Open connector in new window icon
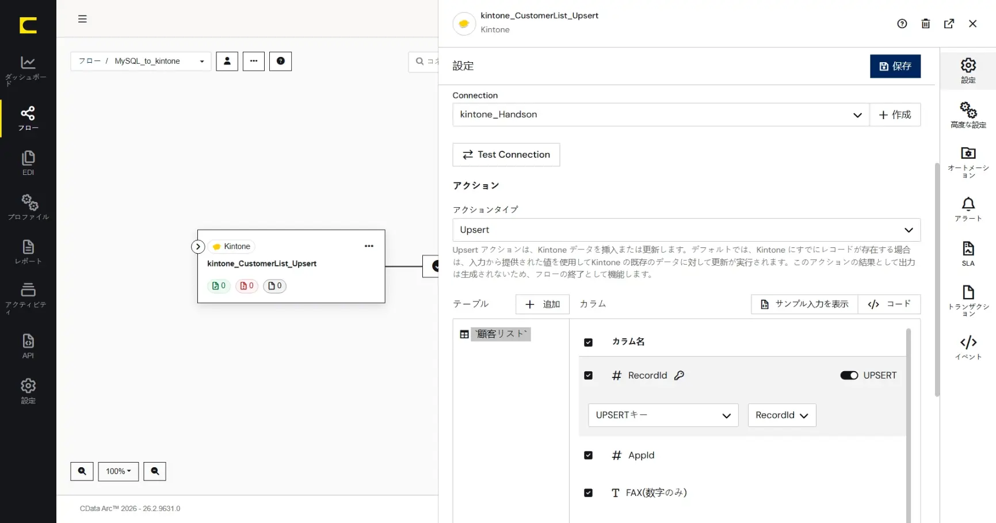 [x=949, y=24]
